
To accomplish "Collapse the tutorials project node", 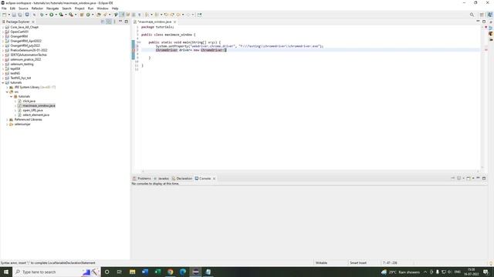I will 3,82.
